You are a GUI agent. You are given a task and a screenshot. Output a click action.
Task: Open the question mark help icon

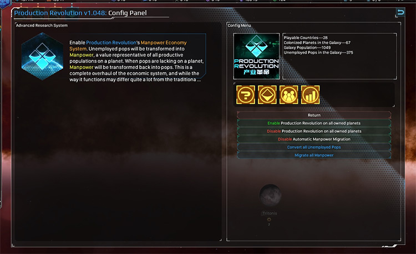tap(246, 95)
